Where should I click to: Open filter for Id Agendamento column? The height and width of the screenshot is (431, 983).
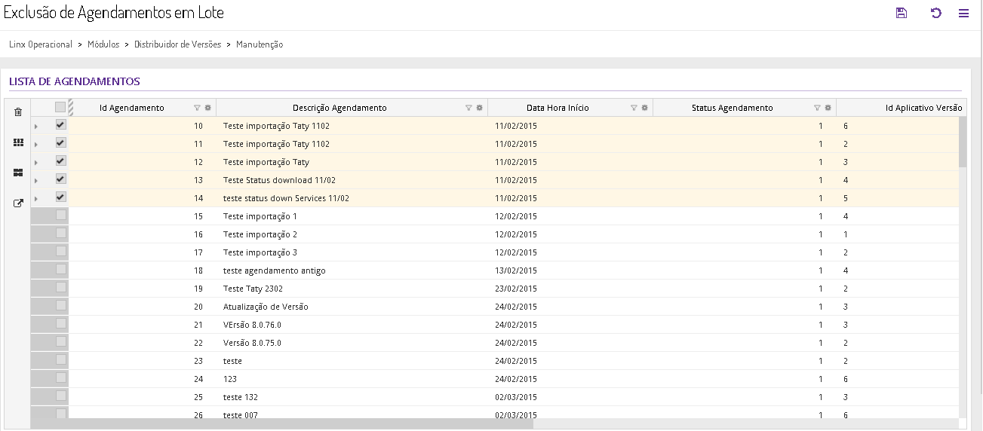[x=198, y=108]
